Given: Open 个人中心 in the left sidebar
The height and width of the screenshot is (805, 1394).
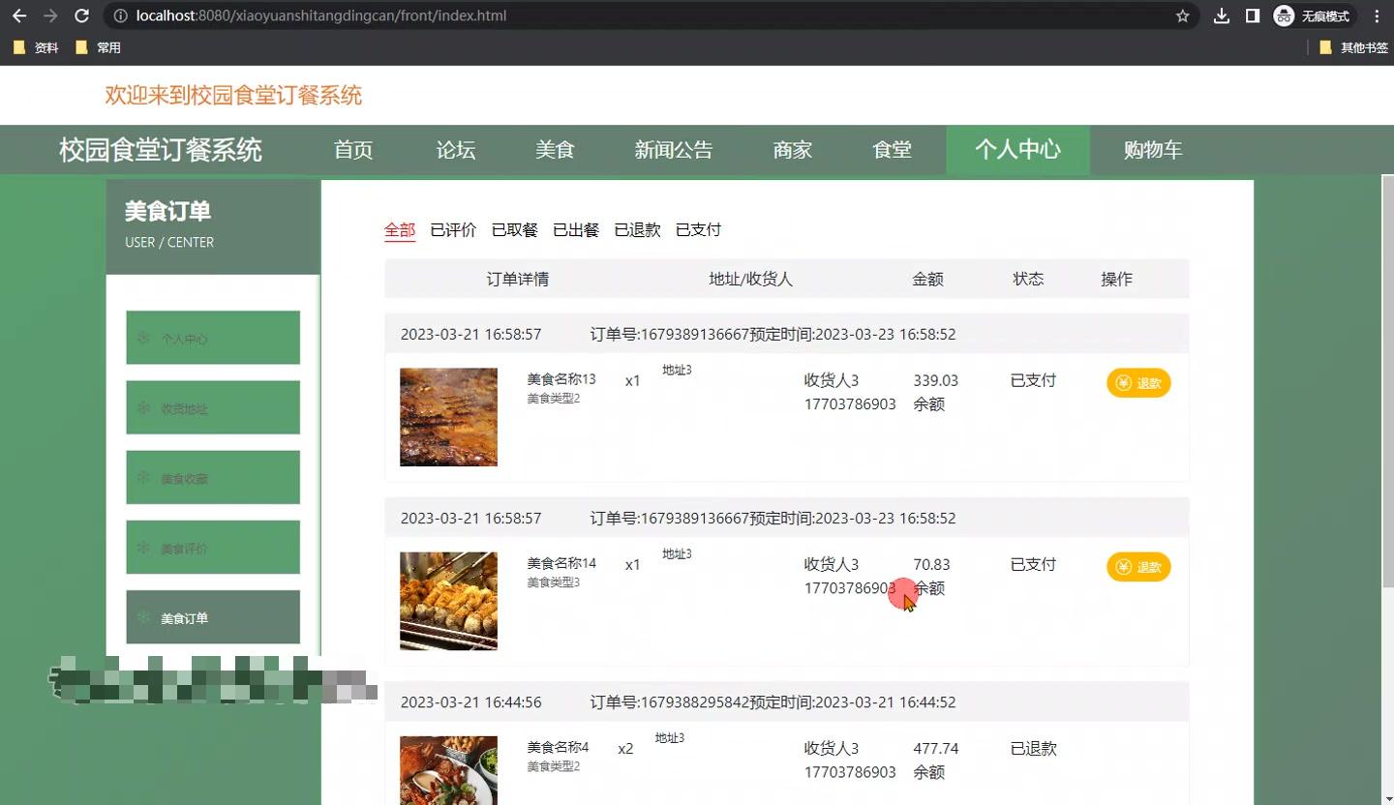Looking at the screenshot, I should tap(213, 338).
